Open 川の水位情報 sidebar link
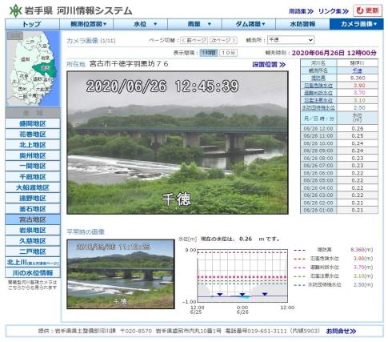The width and height of the screenshot is (388, 342). [33, 273]
